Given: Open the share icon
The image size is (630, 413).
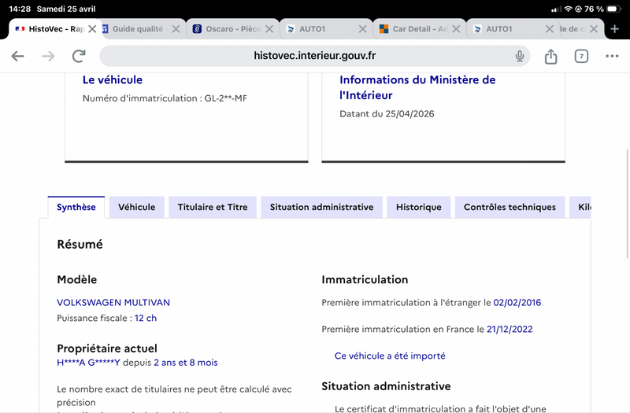Looking at the screenshot, I should click(x=550, y=56).
